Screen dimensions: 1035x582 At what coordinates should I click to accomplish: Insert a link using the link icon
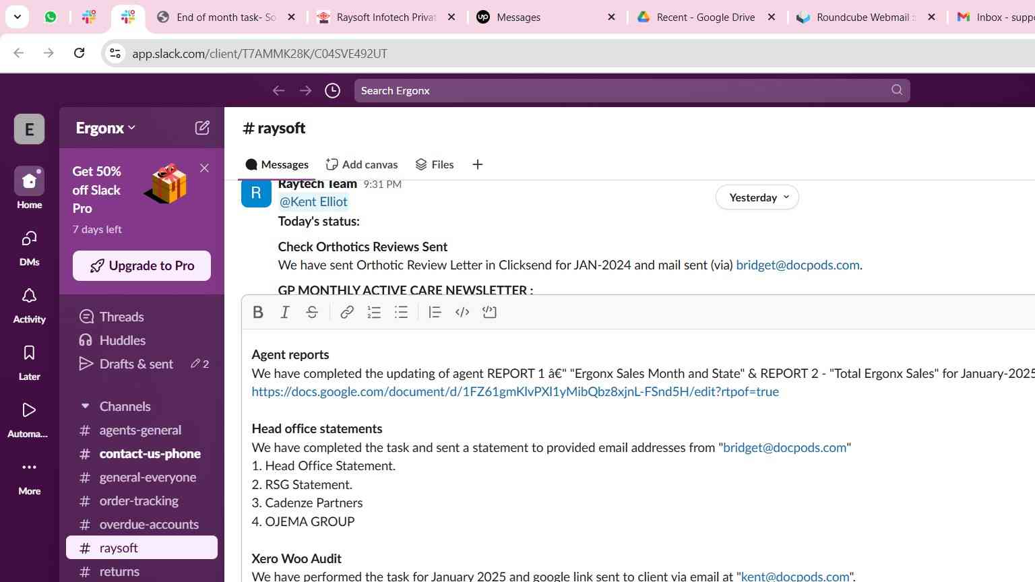point(347,313)
